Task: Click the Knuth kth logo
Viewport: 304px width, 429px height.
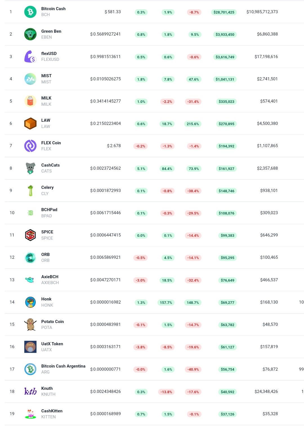Action: pyautogui.click(x=30, y=391)
